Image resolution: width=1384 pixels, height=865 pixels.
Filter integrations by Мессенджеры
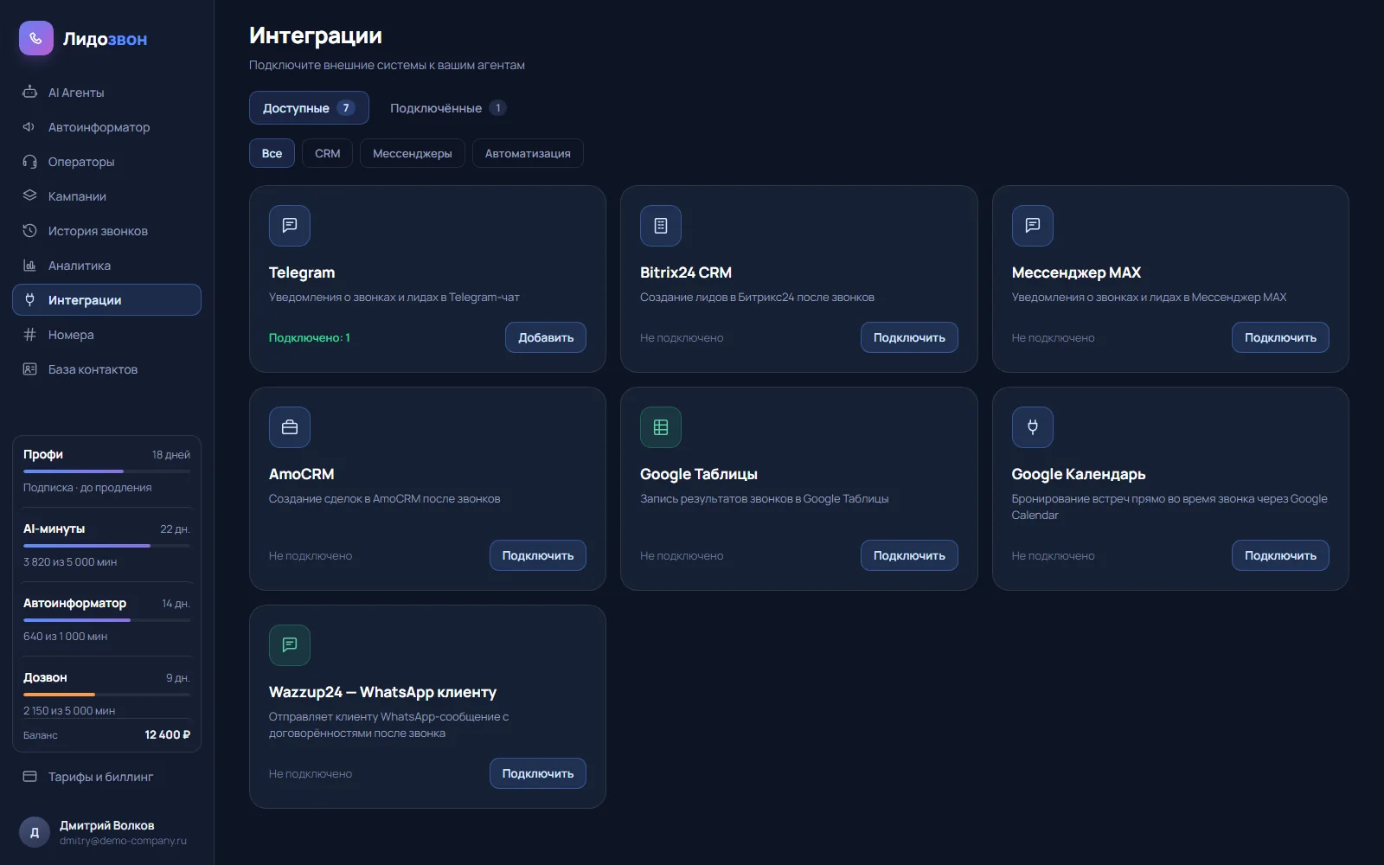[412, 153]
